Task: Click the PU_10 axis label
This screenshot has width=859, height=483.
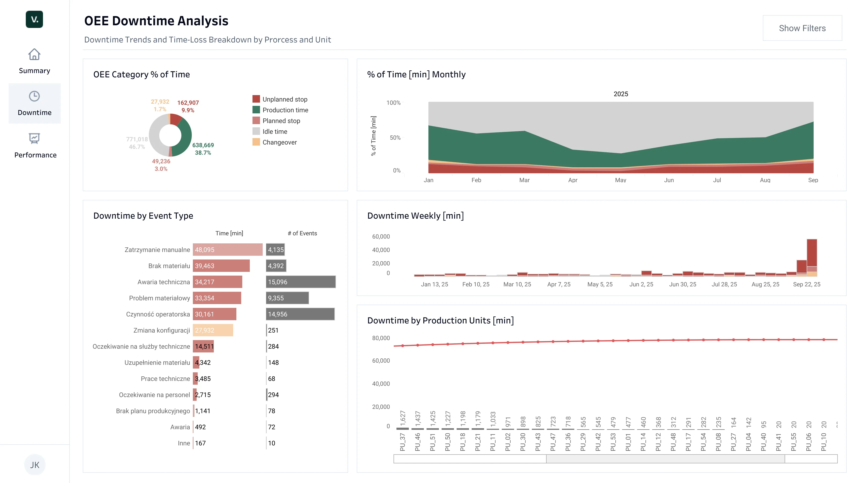Action: pos(824,442)
